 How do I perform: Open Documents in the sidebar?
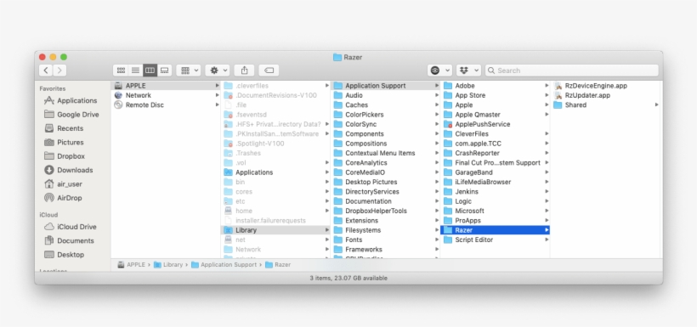point(69,240)
